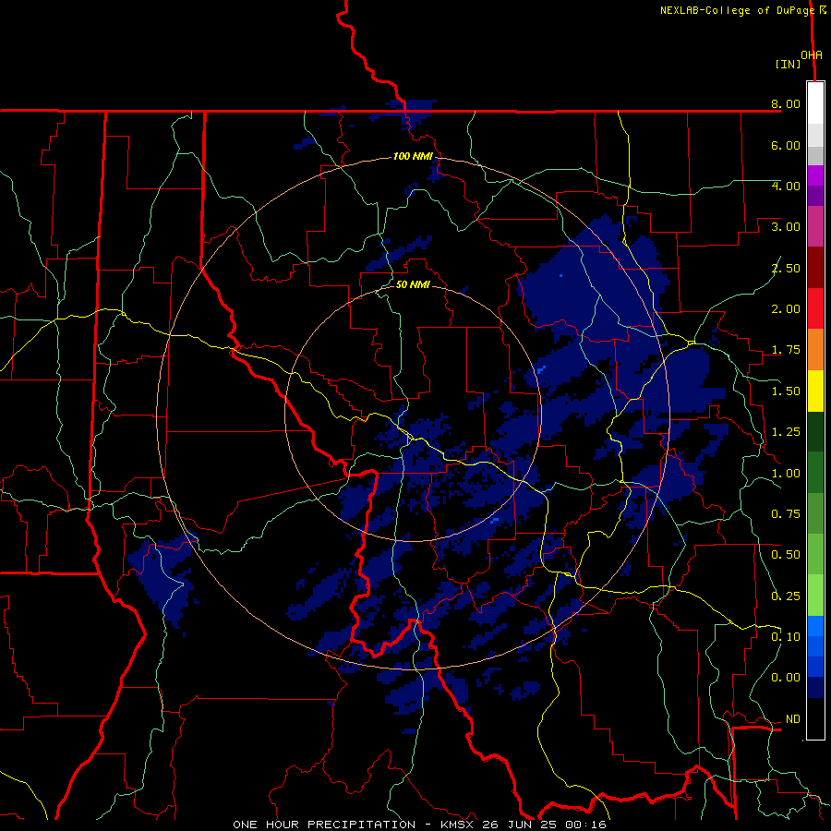This screenshot has width=831, height=831.
Task: Pick the dark red swatch beside 2.50
Action: (x=815, y=268)
